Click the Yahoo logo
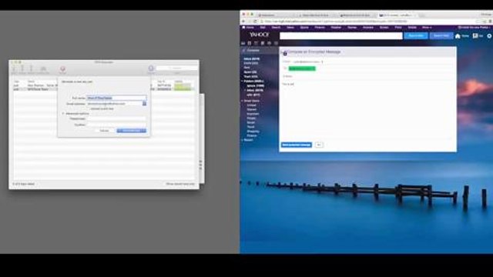Image resolution: width=493 pixels, height=277 pixels. click(260, 35)
